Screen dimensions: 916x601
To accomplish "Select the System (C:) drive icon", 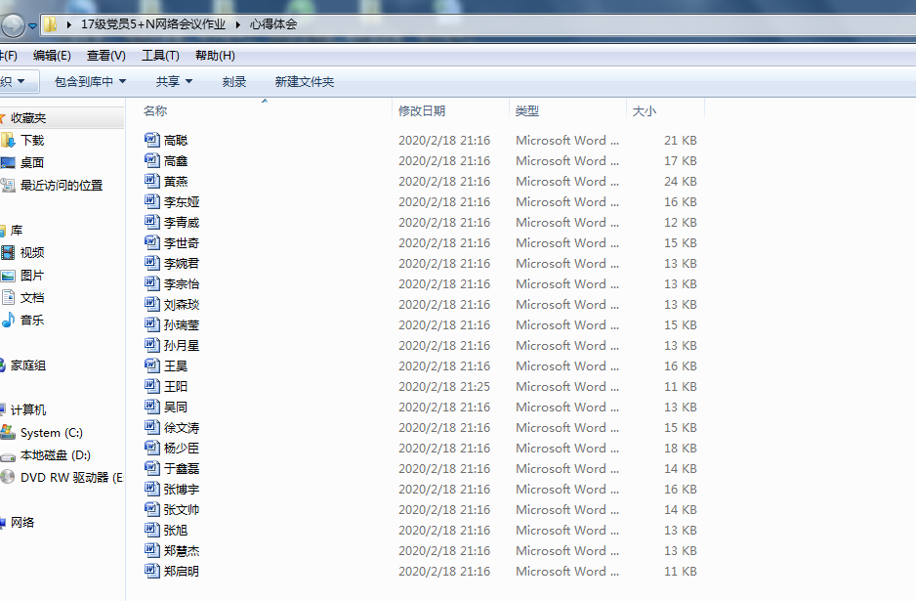I will tap(9, 432).
